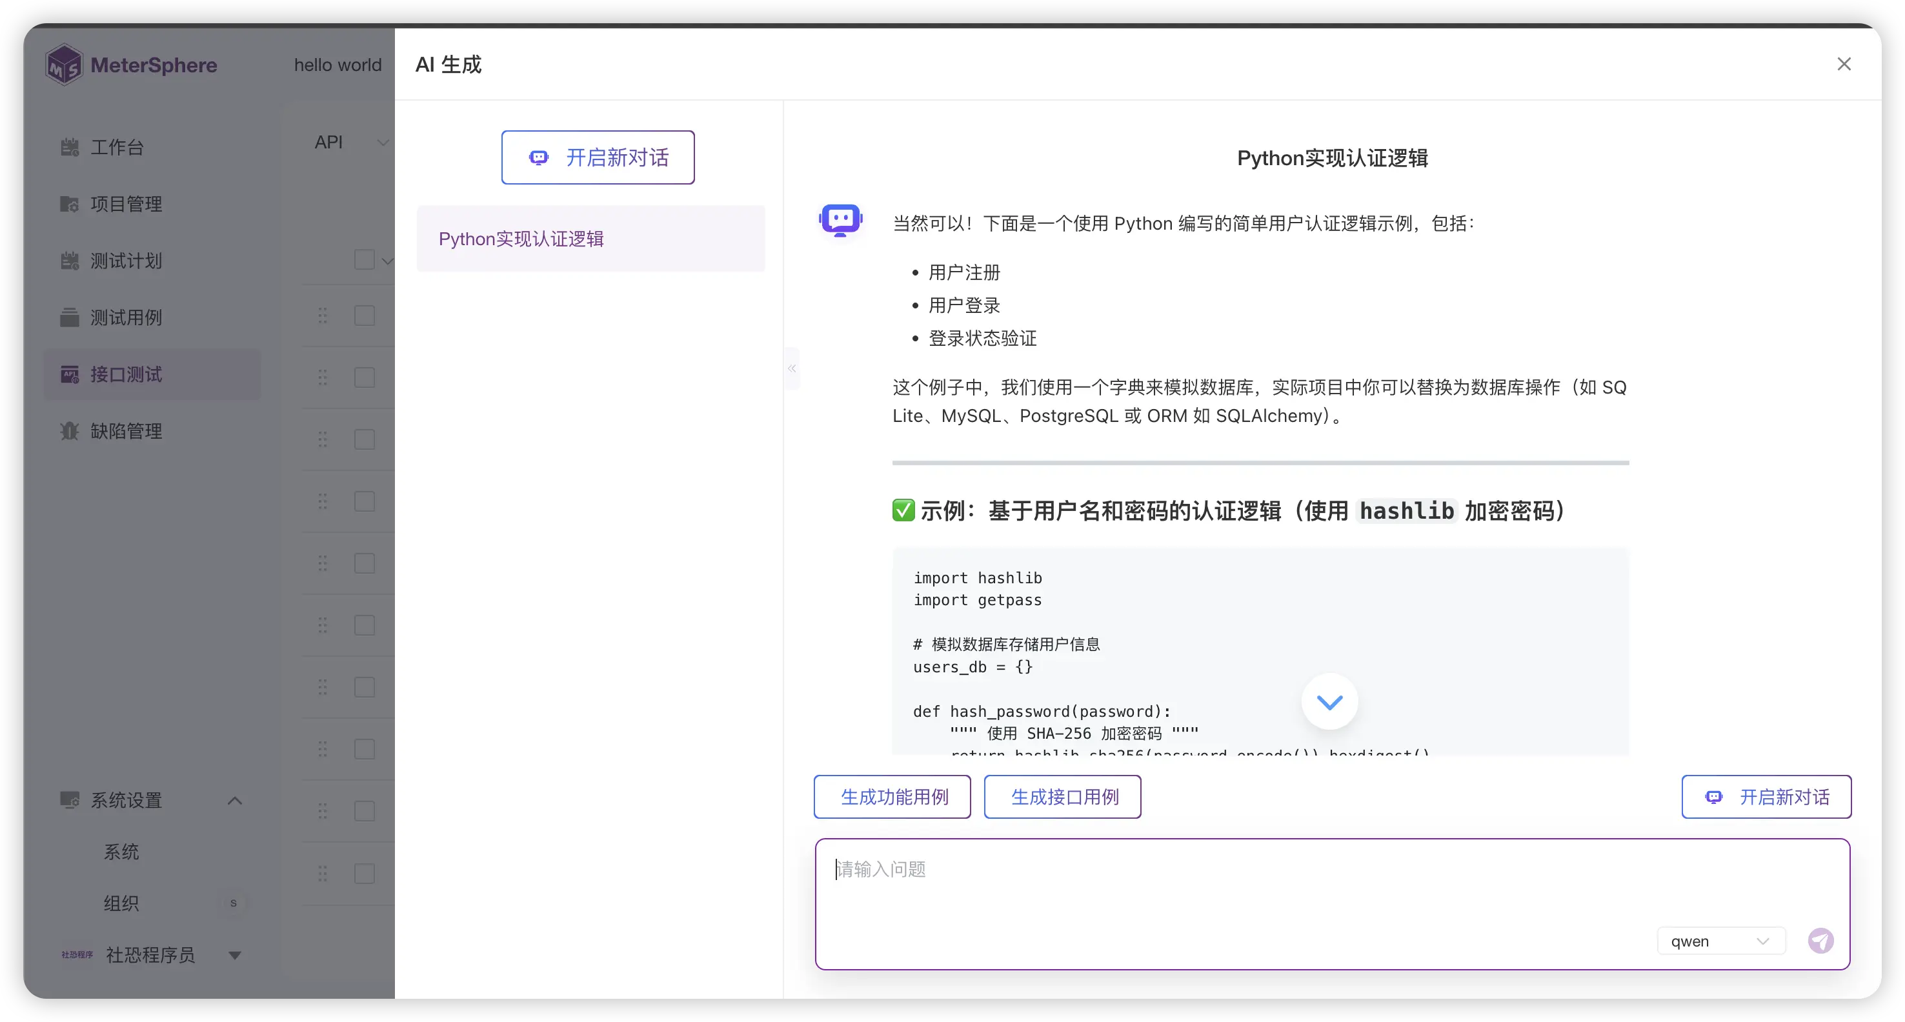Open 接口测试 in the sidebar
The height and width of the screenshot is (1022, 1905).
pyautogui.click(x=152, y=374)
